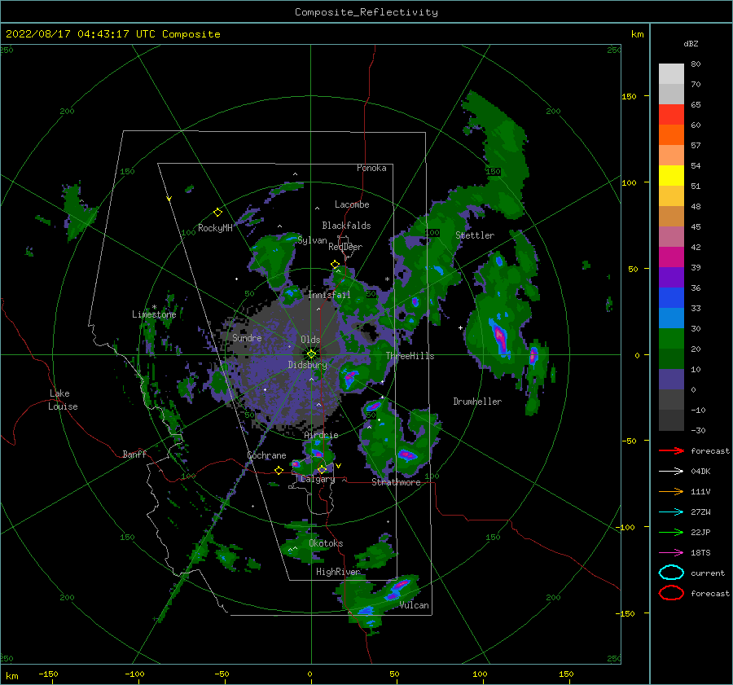Select the Lake Louise label

click(x=63, y=400)
